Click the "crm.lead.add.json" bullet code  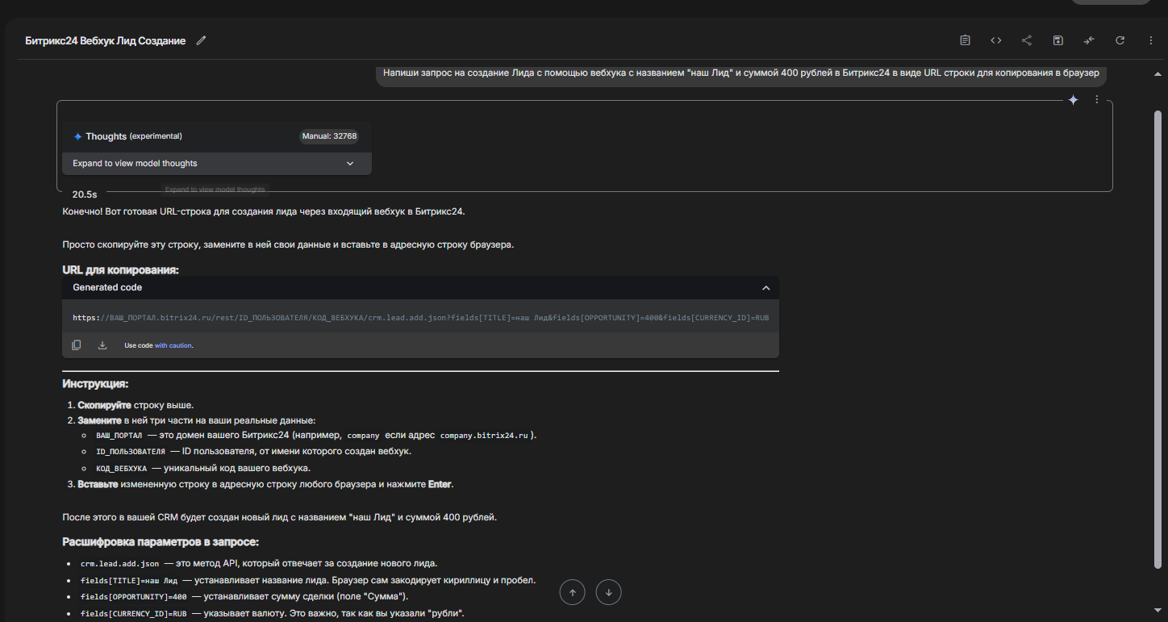coord(120,563)
